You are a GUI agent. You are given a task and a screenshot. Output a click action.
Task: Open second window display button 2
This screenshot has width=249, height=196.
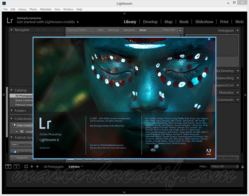16,166
